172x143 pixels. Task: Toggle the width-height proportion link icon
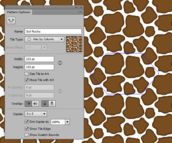coord(60,63)
